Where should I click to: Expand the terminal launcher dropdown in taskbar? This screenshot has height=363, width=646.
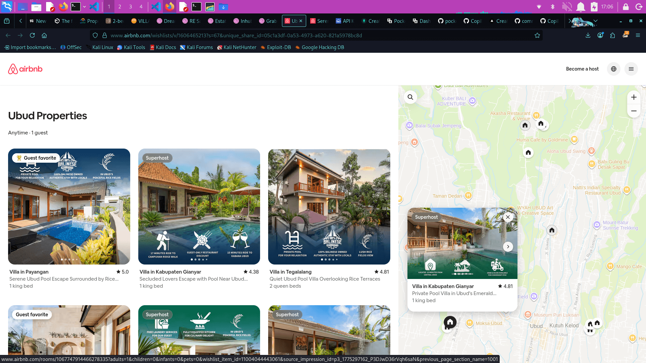pos(84,6)
